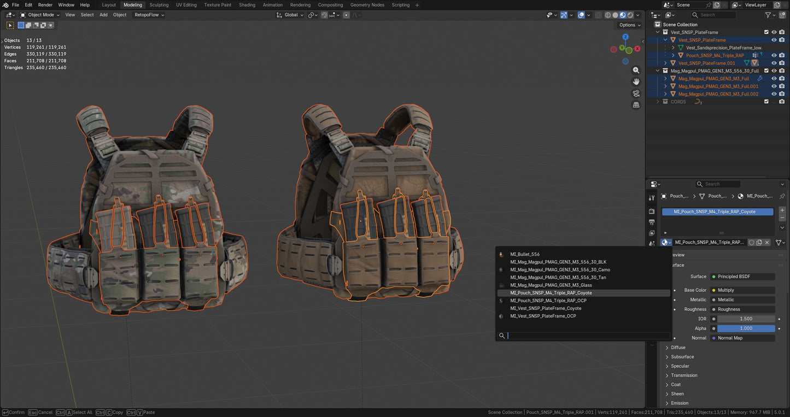Click the New Collection icon in outliner header
The width and height of the screenshot is (790, 417).
(782, 15)
